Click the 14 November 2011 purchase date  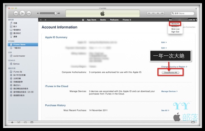coord(98,111)
